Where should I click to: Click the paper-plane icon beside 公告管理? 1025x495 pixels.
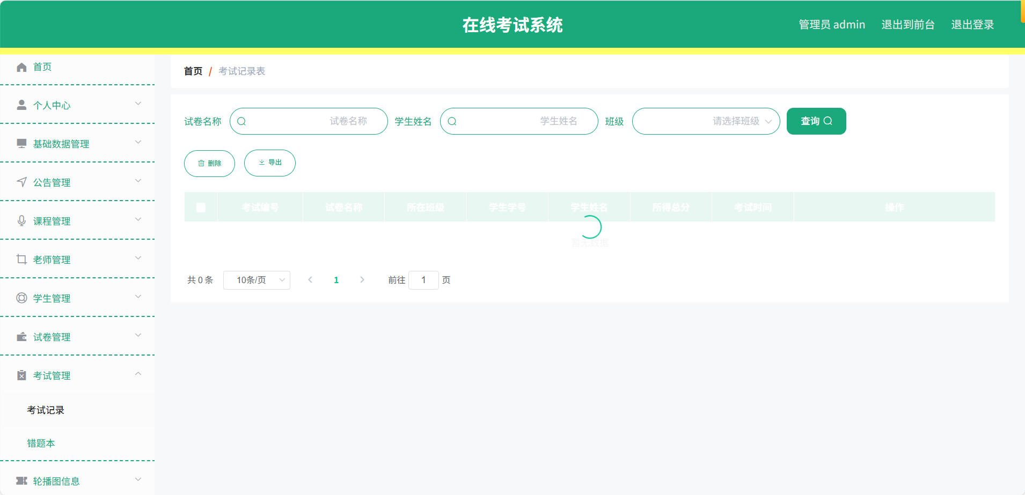click(x=21, y=182)
